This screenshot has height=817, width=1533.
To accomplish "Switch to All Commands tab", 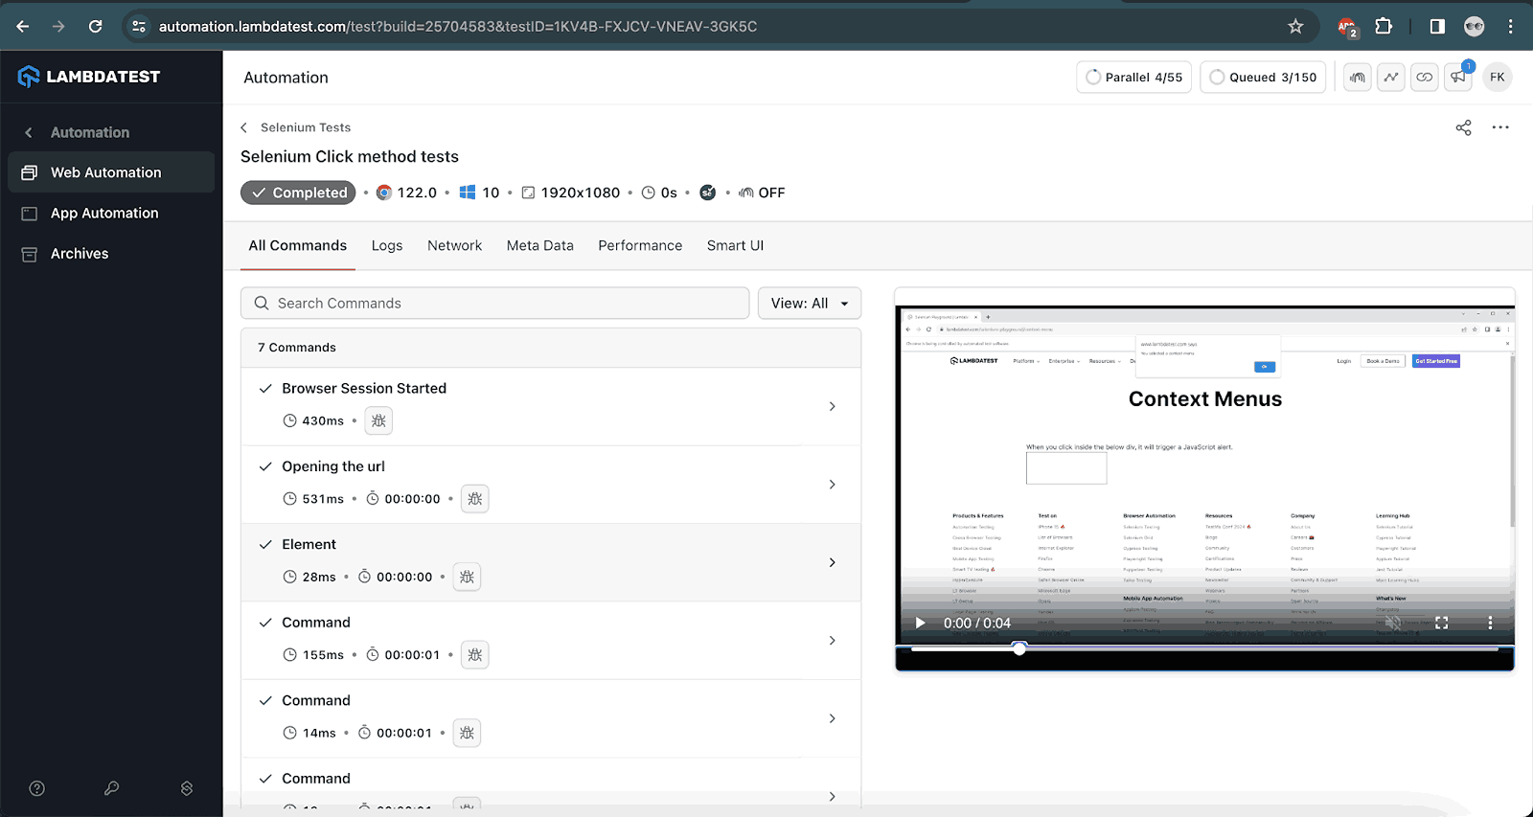I will tap(298, 245).
